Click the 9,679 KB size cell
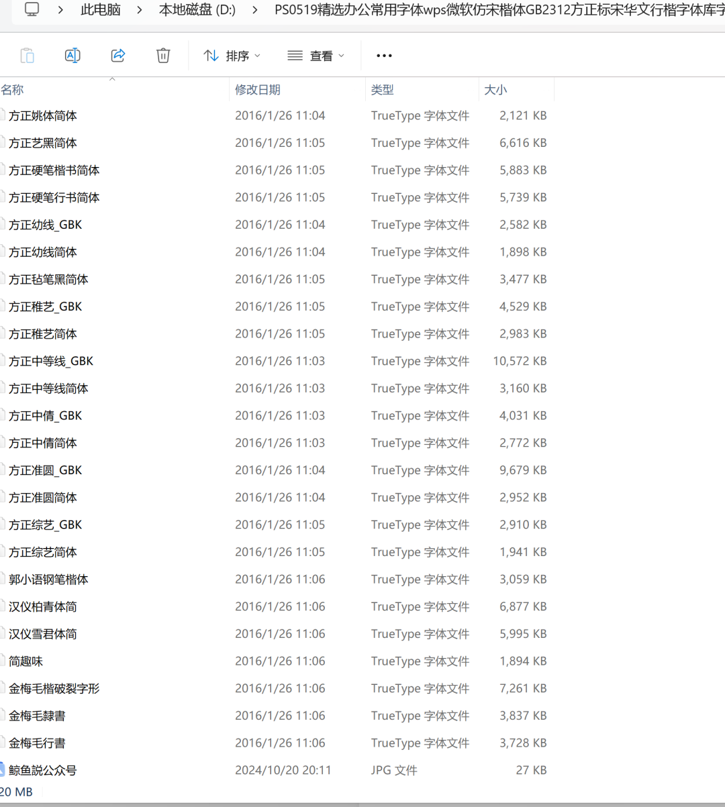This screenshot has width=725, height=807. [523, 470]
